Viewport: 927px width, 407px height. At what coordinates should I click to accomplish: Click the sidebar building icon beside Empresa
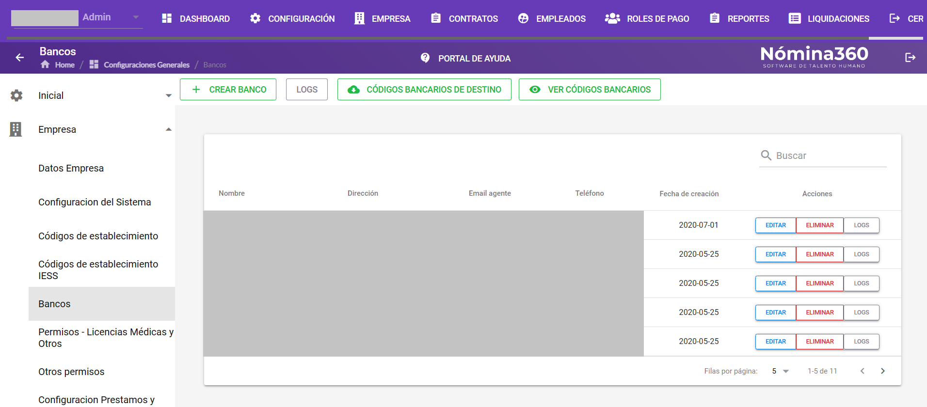(x=16, y=129)
